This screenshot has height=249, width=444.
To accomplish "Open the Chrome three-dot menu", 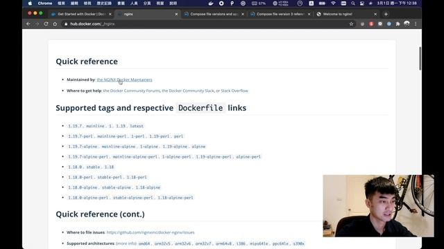I will tap(416, 24).
